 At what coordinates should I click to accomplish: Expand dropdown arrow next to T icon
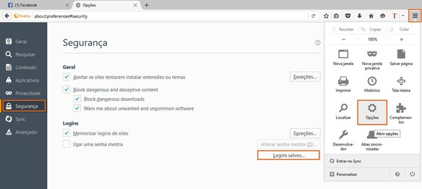(x=403, y=16)
